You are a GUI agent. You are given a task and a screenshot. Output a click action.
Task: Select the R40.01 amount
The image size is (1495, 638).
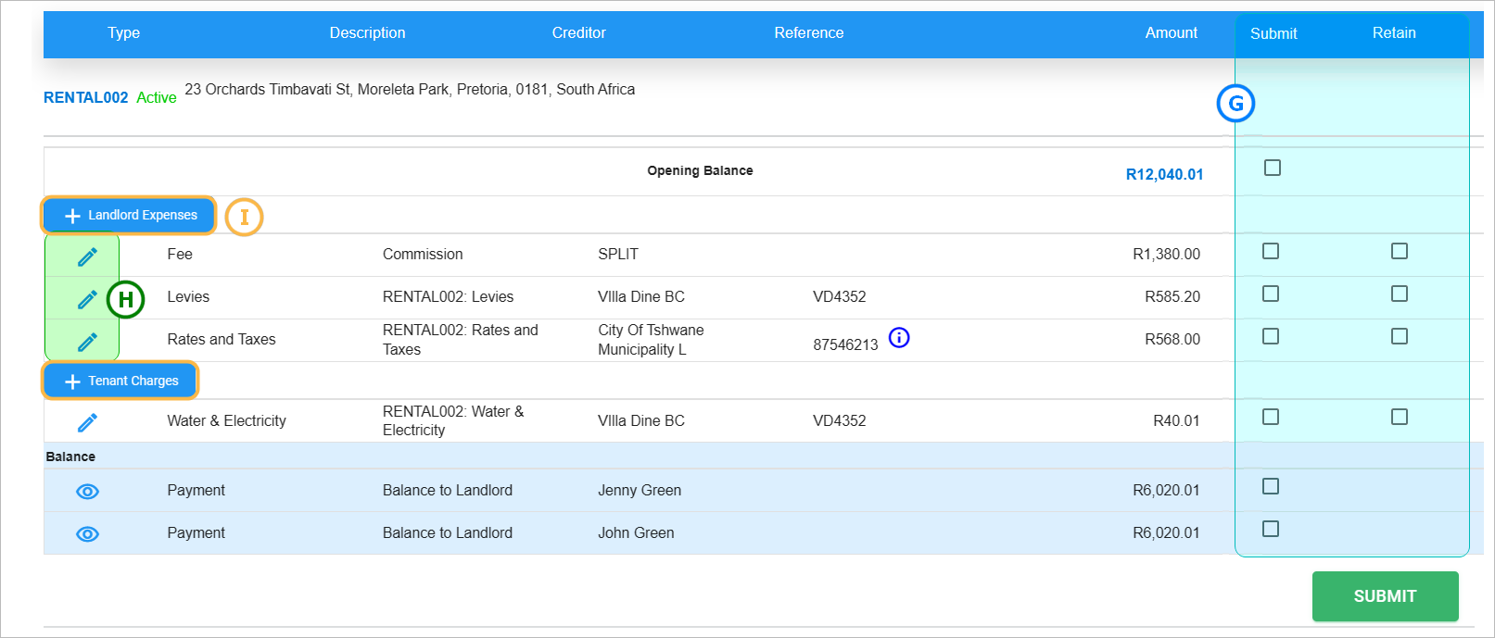1176,420
